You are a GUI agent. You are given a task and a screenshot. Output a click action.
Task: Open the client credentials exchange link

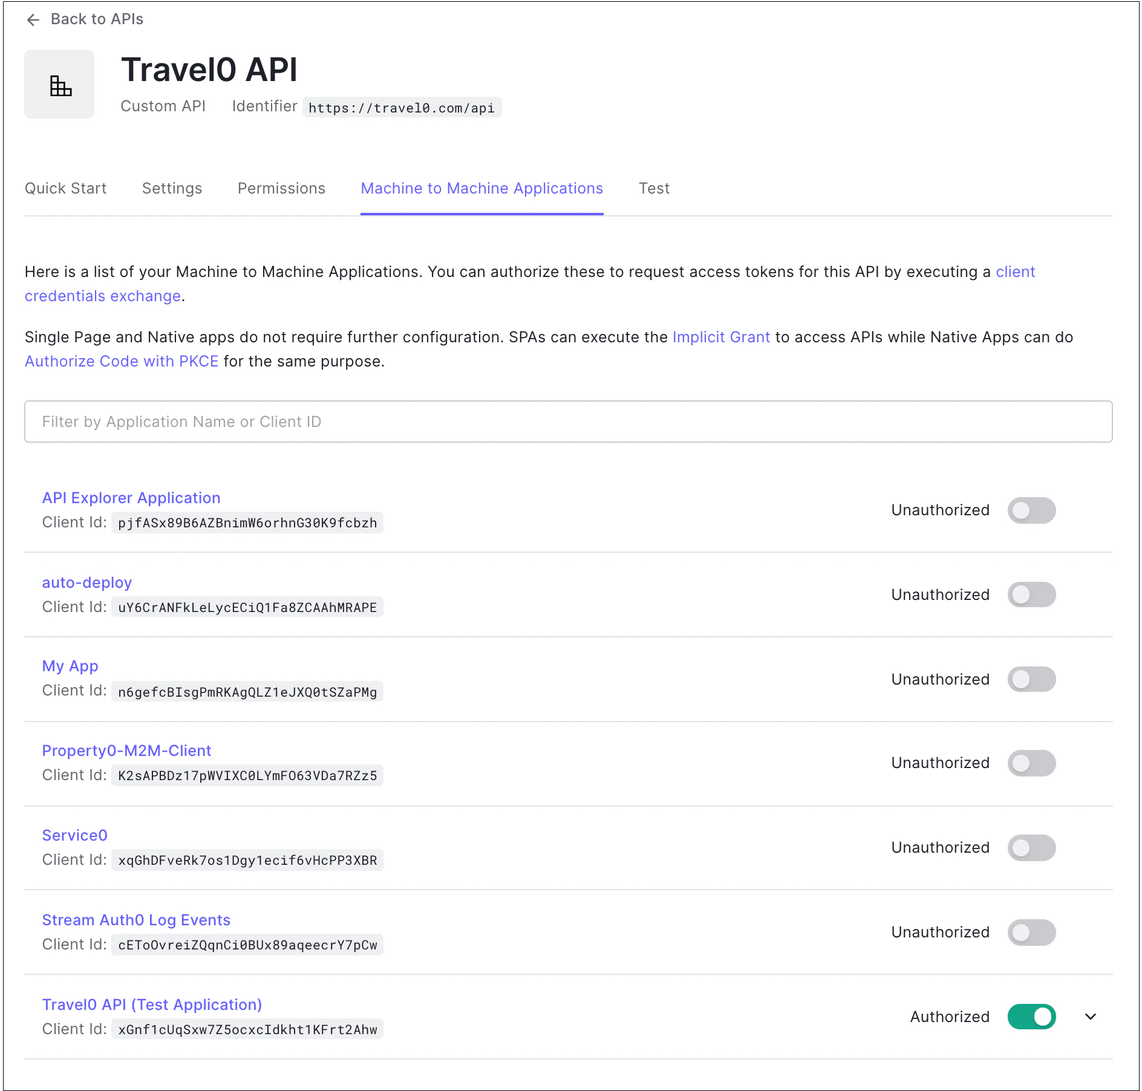coord(1016,272)
